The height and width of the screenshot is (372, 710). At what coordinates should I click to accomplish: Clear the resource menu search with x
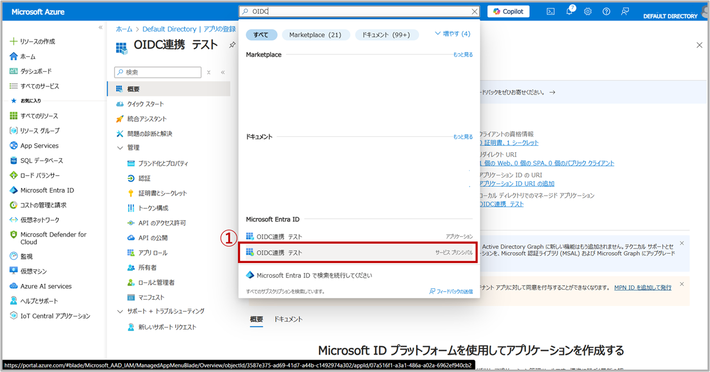click(209, 72)
